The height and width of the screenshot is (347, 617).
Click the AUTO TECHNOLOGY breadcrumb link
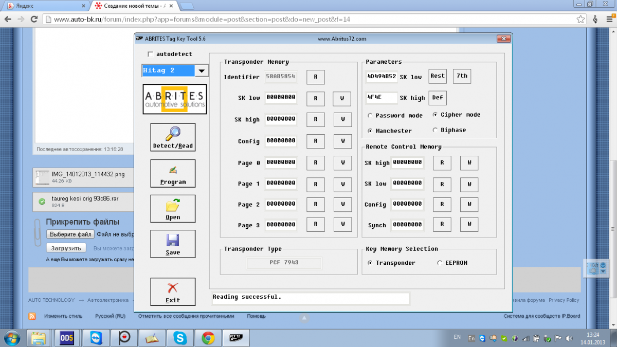pos(51,300)
